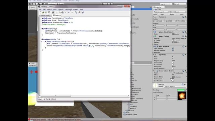Open the Buffers menu in UniSciTE

76,10
